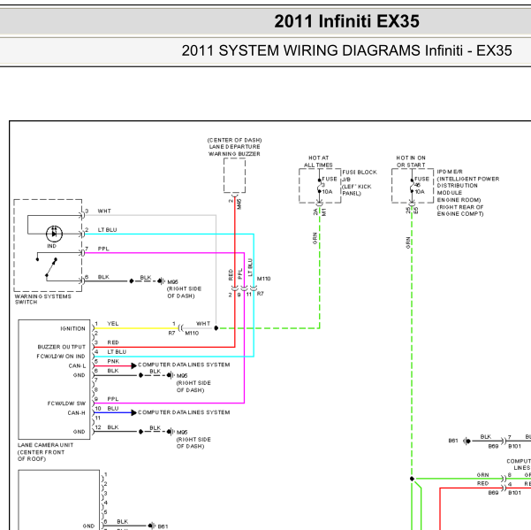Click the fuse symbol in the IPDM E/R box
531x530 pixels.
(412, 186)
